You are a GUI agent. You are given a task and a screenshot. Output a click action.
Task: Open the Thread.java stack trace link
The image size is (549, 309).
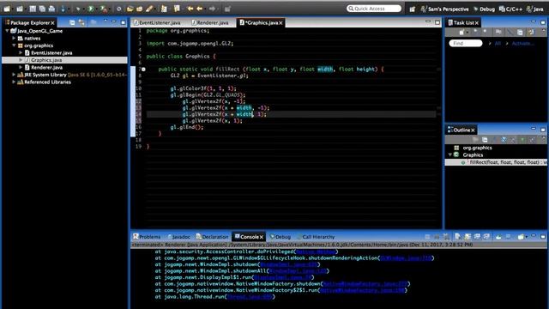click(x=250, y=297)
